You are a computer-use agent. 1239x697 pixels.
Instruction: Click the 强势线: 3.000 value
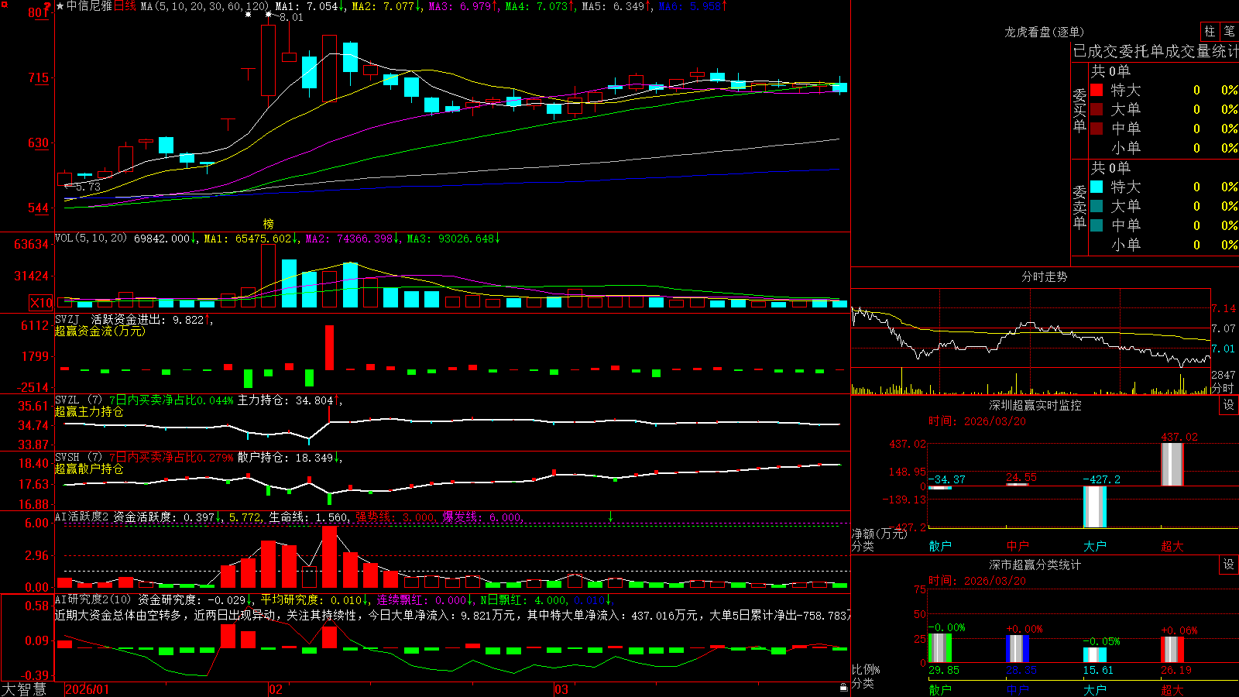pos(395,517)
